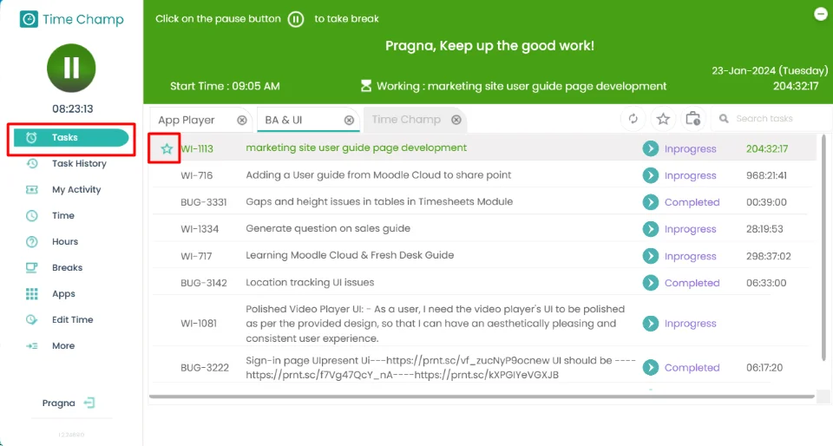The image size is (833, 446).
Task: Click the Tasks alarm clock icon
Action: coord(31,137)
